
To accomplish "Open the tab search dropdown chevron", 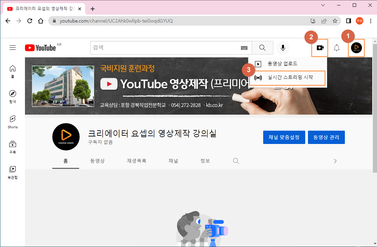I will pyautogui.click(x=323, y=5).
